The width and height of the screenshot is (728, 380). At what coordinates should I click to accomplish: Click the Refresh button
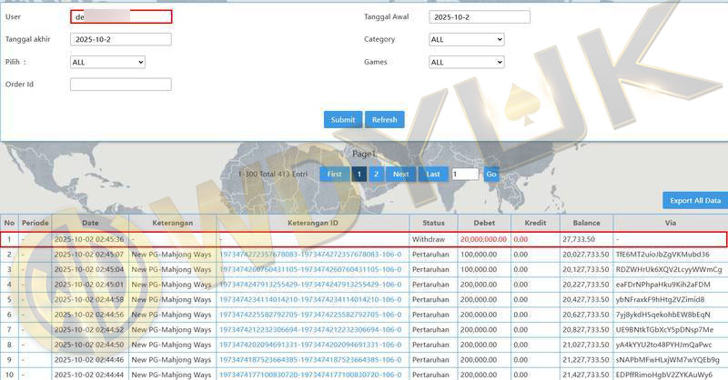coord(384,120)
